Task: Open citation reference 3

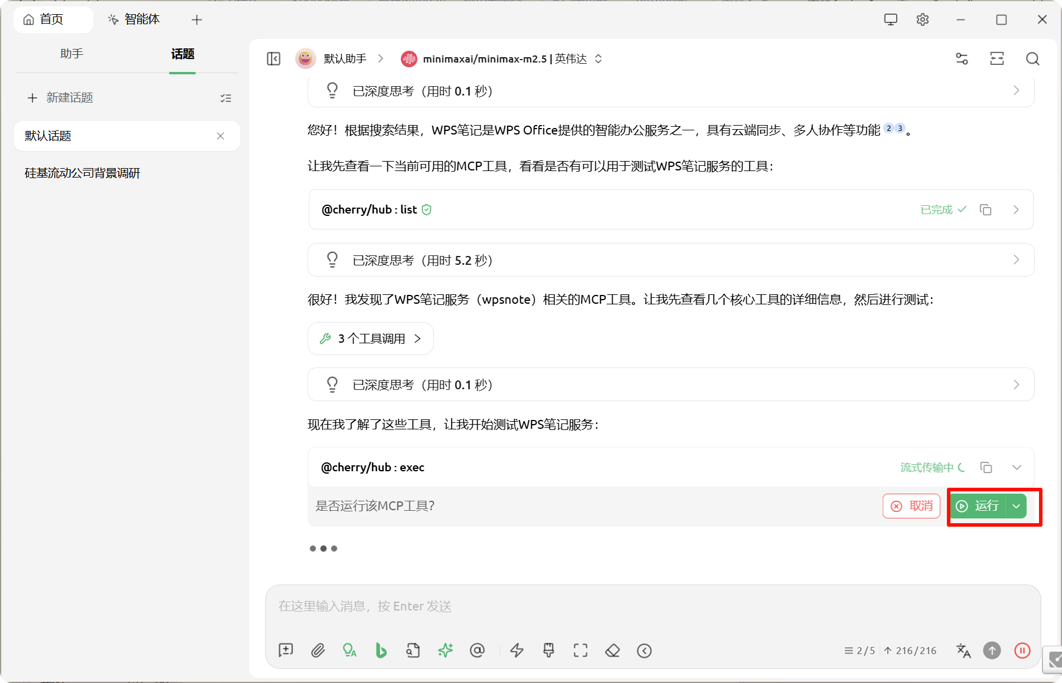Action: pyautogui.click(x=900, y=129)
